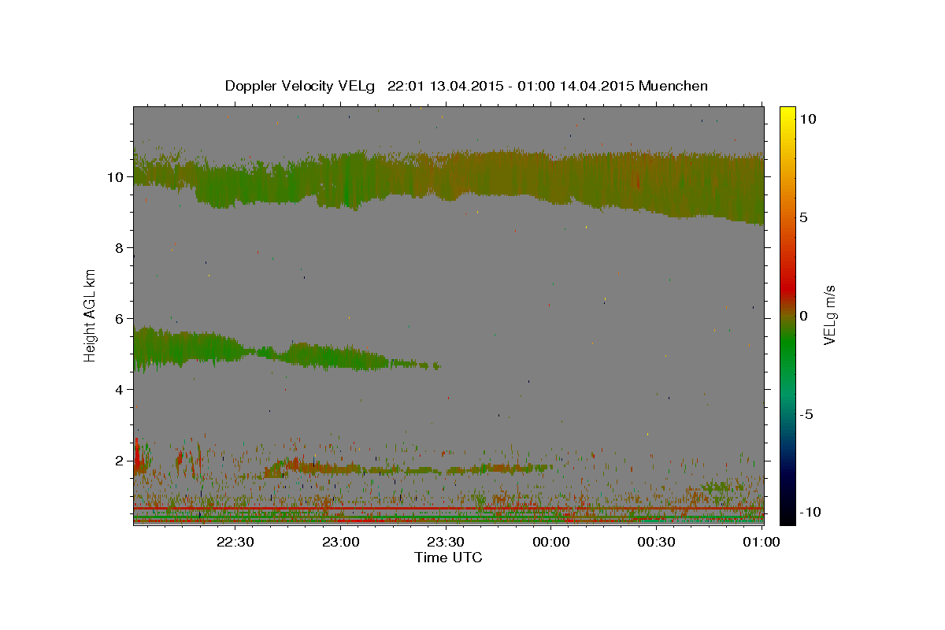
Task: Click the plot title 'Doppler Velocity VELg'
Action: pyautogui.click(x=302, y=86)
